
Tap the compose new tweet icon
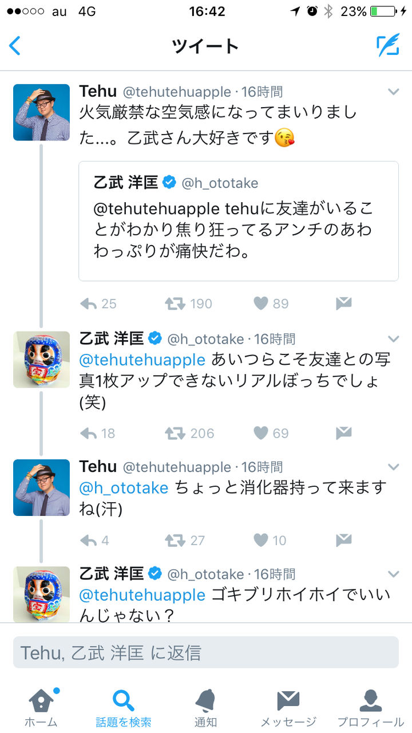(x=387, y=45)
